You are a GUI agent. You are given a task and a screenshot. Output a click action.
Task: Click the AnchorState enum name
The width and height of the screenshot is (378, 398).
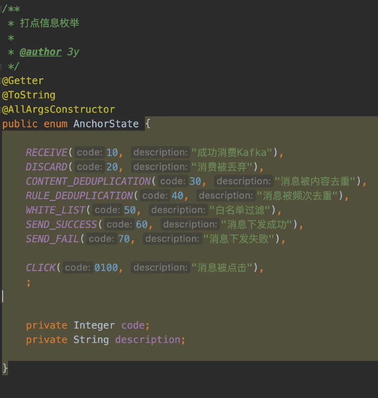coord(106,124)
